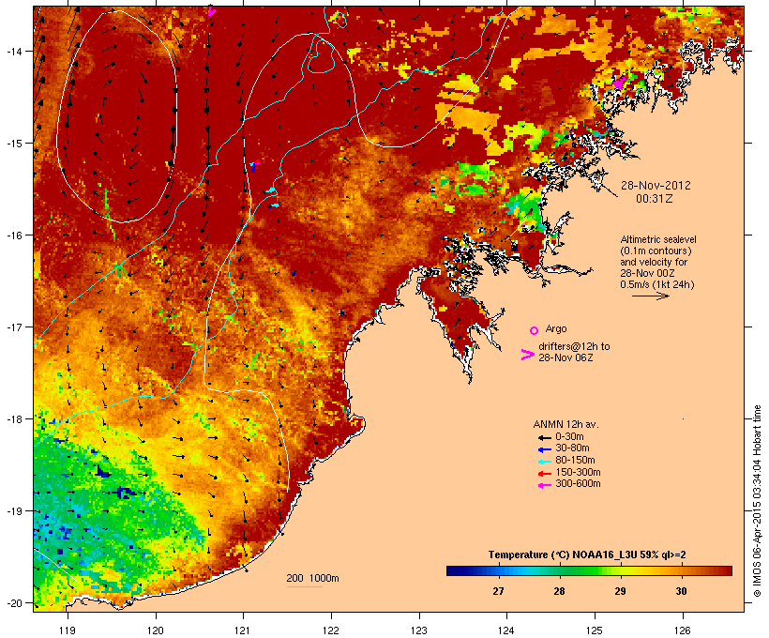769x638 pixels.
Task: Click the 80-150m depth legend label
Action: [x=575, y=461]
